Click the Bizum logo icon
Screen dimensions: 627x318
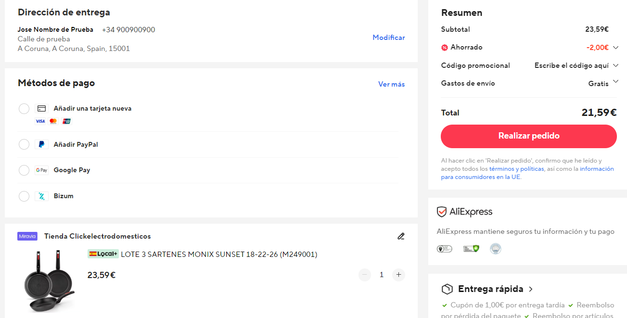tap(41, 196)
